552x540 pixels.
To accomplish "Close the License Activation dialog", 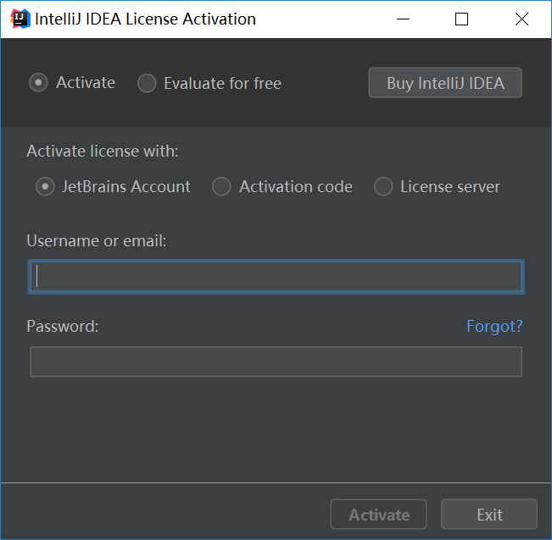I will coord(521,19).
